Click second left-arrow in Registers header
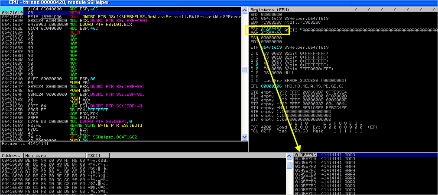 click(369, 9)
